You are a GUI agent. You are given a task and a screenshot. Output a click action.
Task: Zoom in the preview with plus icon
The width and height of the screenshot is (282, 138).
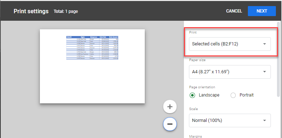pos(170,107)
